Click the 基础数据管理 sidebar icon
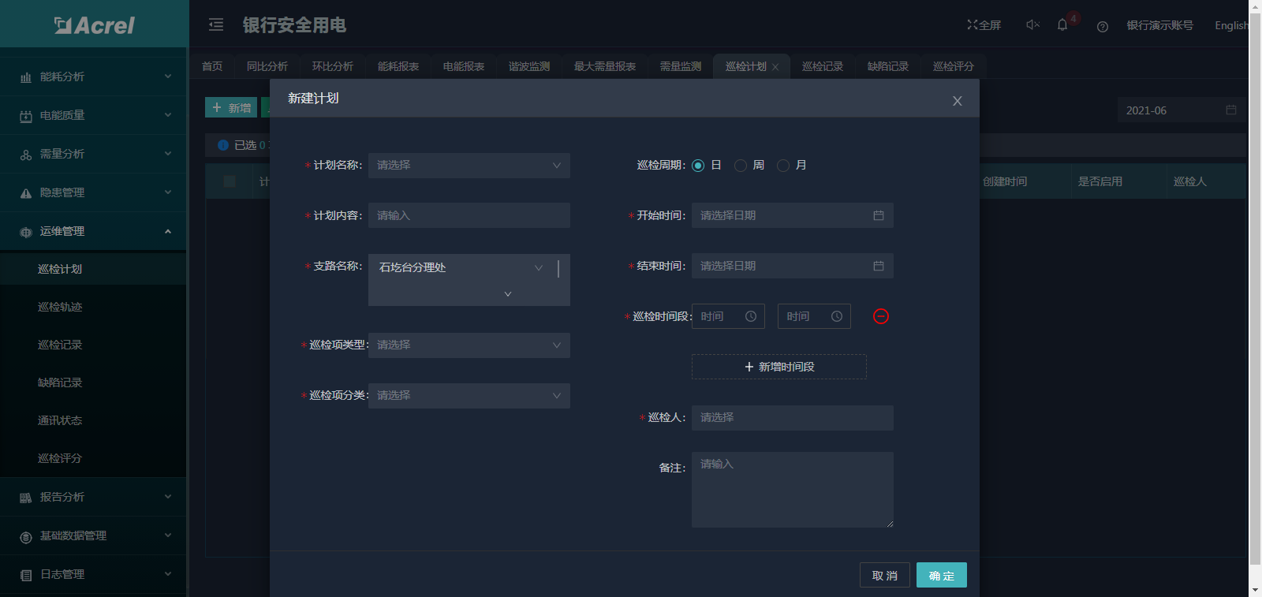1262x597 pixels. [26, 536]
